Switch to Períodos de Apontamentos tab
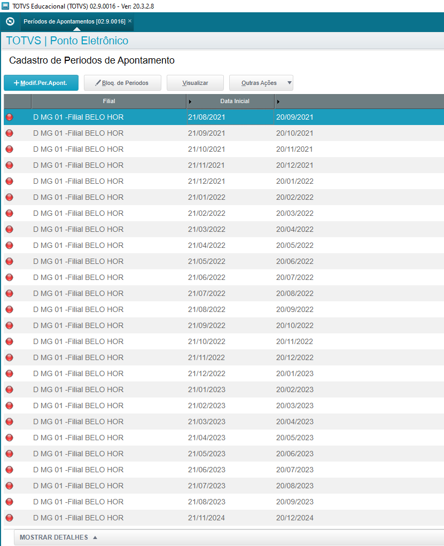This screenshot has width=444, height=546. click(74, 21)
